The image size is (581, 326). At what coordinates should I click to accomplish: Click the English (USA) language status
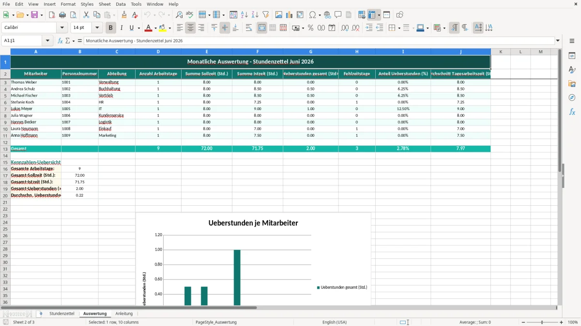coord(335,322)
